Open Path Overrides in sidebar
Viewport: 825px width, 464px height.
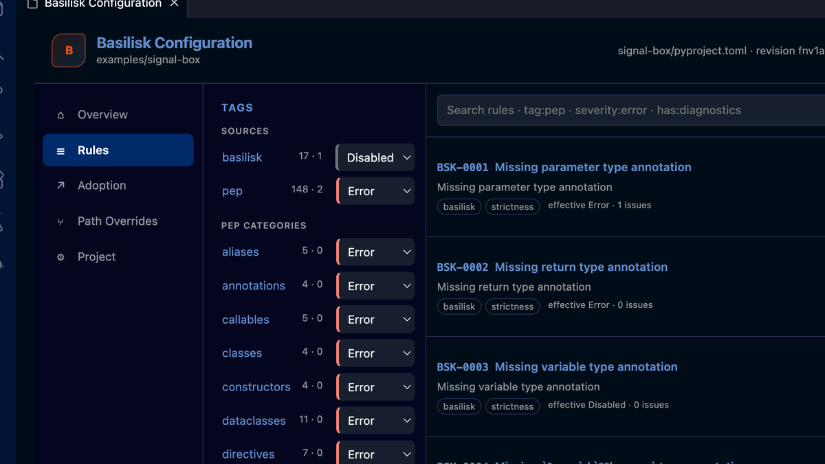[118, 221]
